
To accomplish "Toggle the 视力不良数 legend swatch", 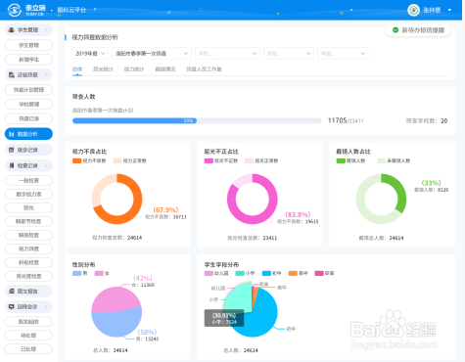I will 76,160.
